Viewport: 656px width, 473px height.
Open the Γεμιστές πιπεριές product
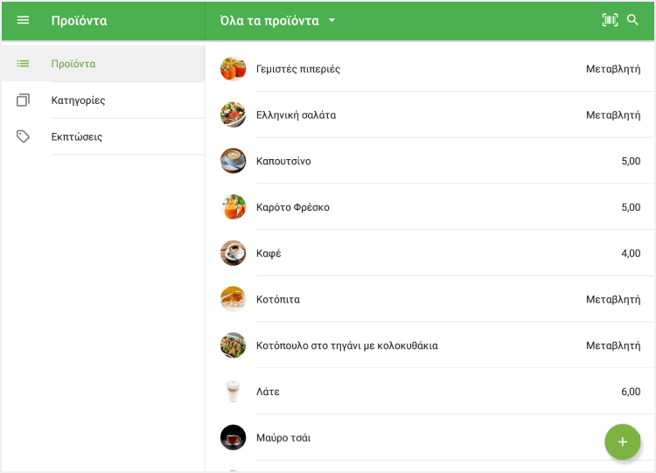298,69
